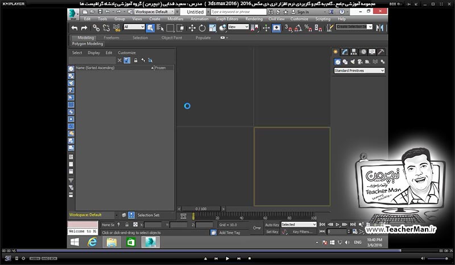Open Select by Name dialog icon
The height and width of the screenshot is (265, 455).
coord(160,28)
